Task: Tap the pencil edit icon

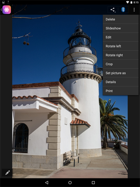Action: pos(7,173)
